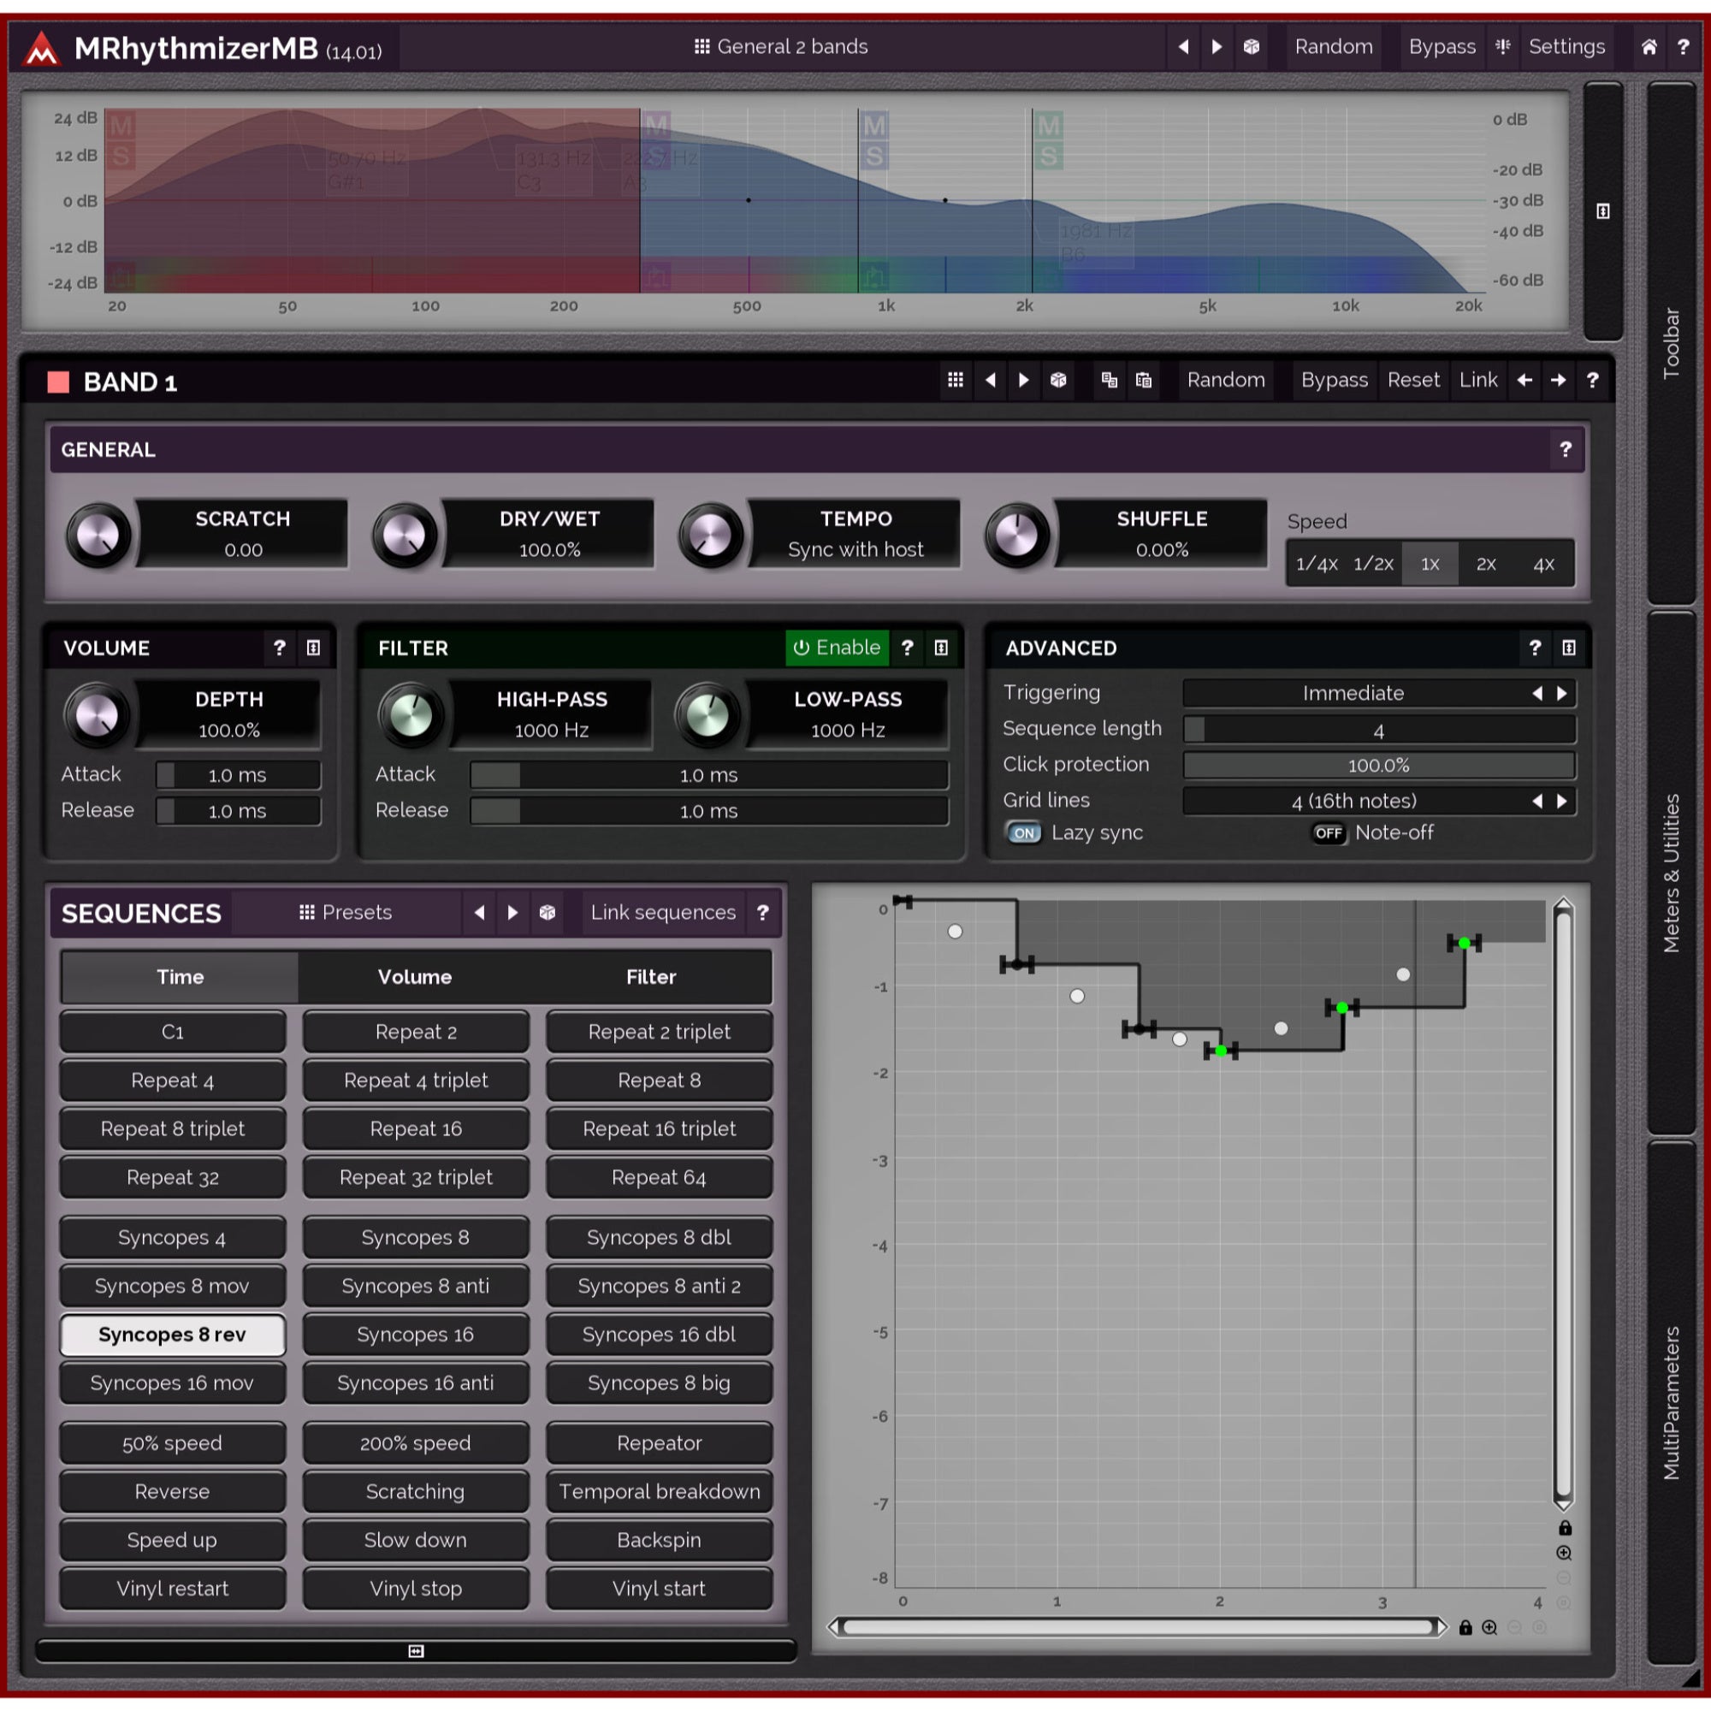Copy Band 1 settings icon
This screenshot has height=1711, width=1711.
click(1109, 380)
